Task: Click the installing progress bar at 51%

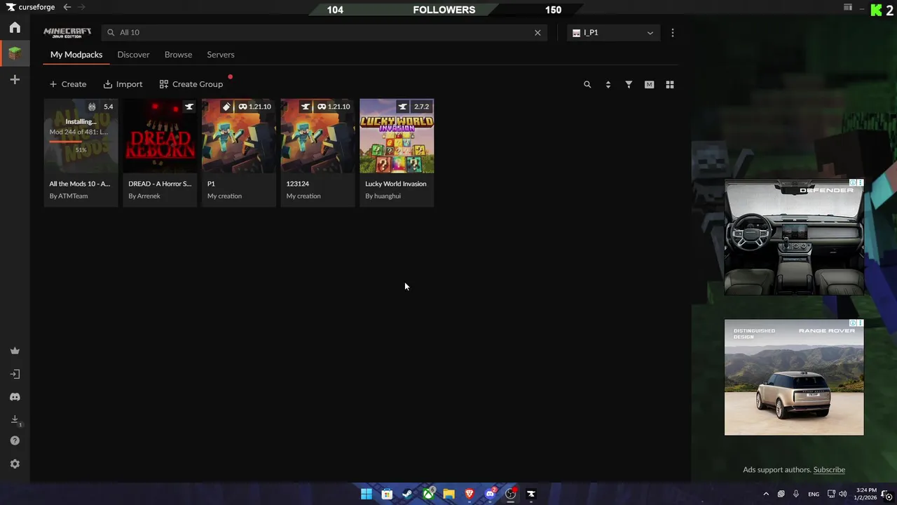Action: point(81,141)
